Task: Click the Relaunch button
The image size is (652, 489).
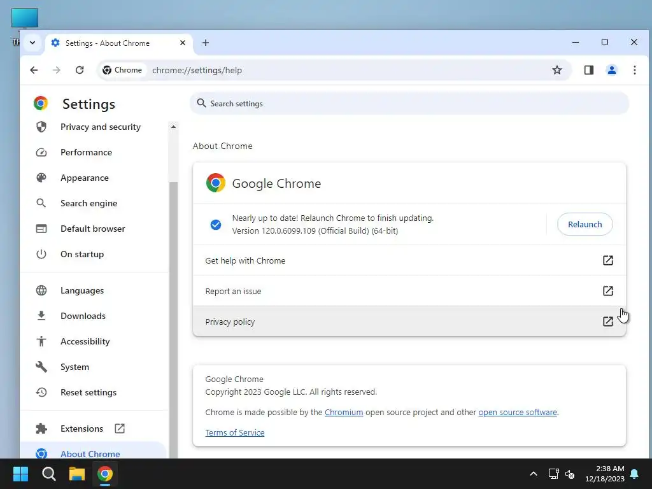Action: [x=585, y=224]
